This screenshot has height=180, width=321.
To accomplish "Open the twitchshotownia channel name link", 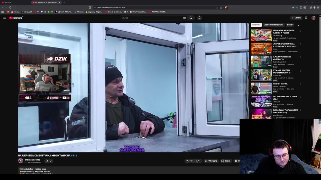I will coord(32,160).
